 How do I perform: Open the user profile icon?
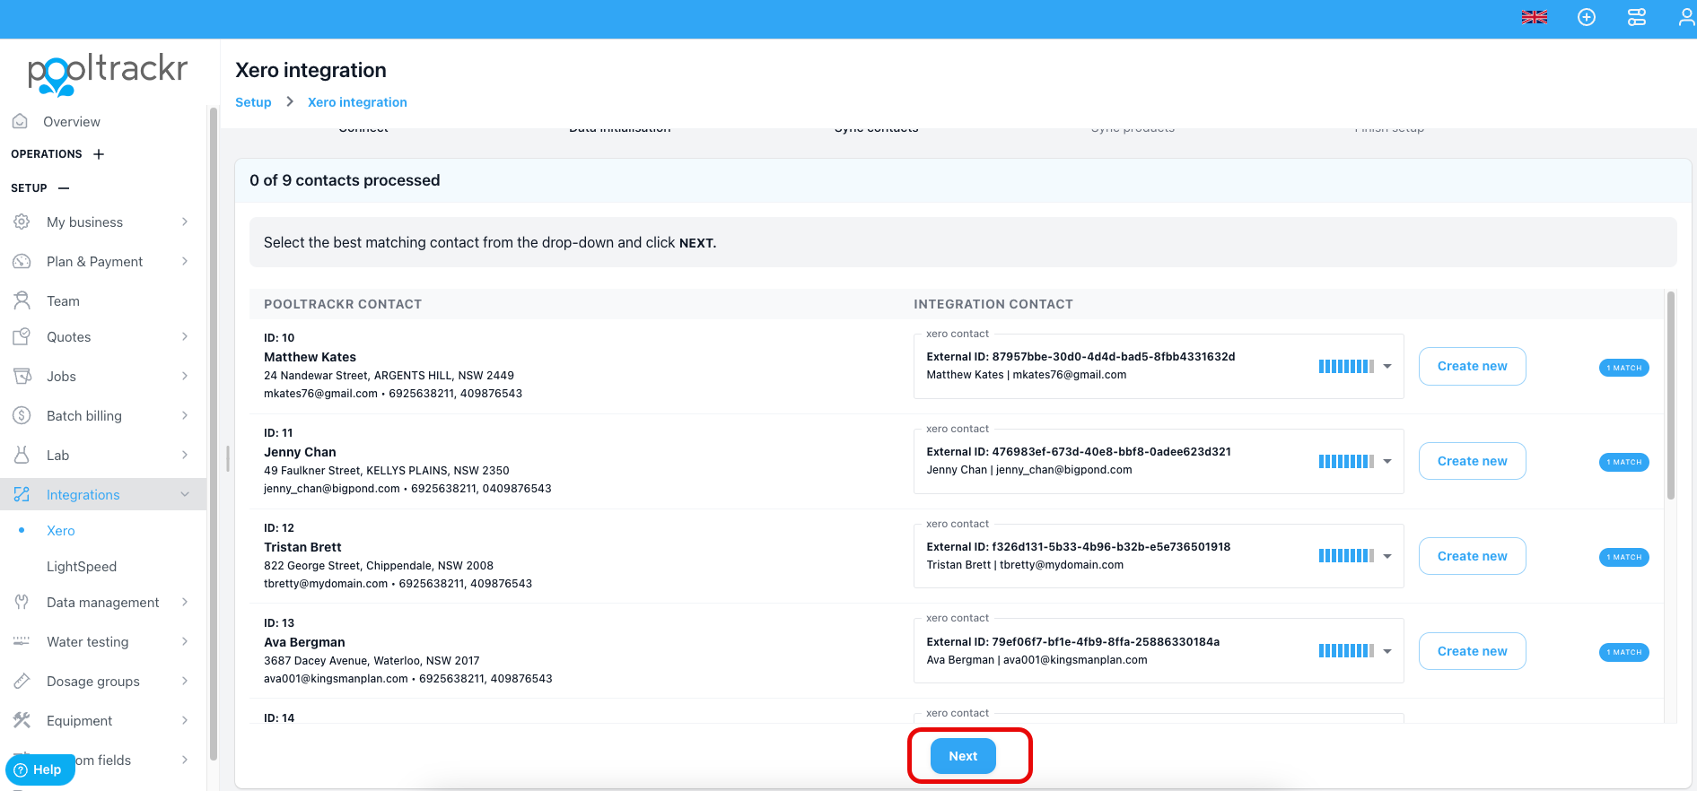tap(1686, 17)
